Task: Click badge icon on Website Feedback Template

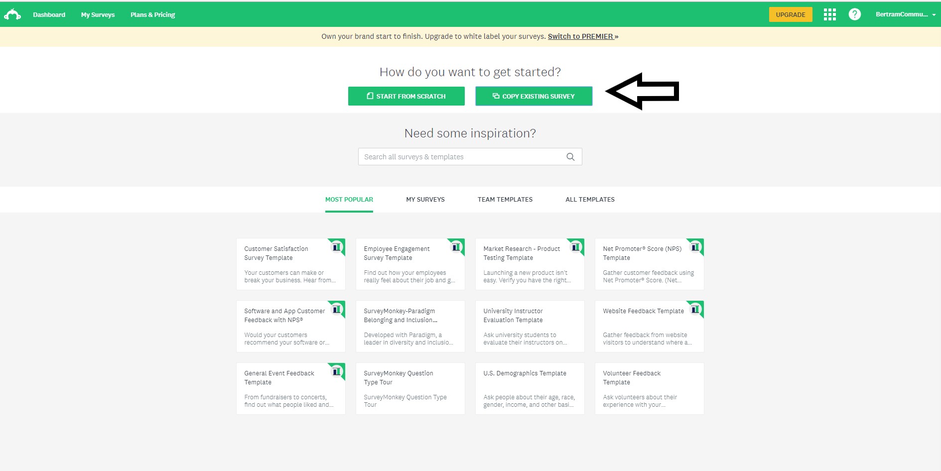Action: pos(695,309)
